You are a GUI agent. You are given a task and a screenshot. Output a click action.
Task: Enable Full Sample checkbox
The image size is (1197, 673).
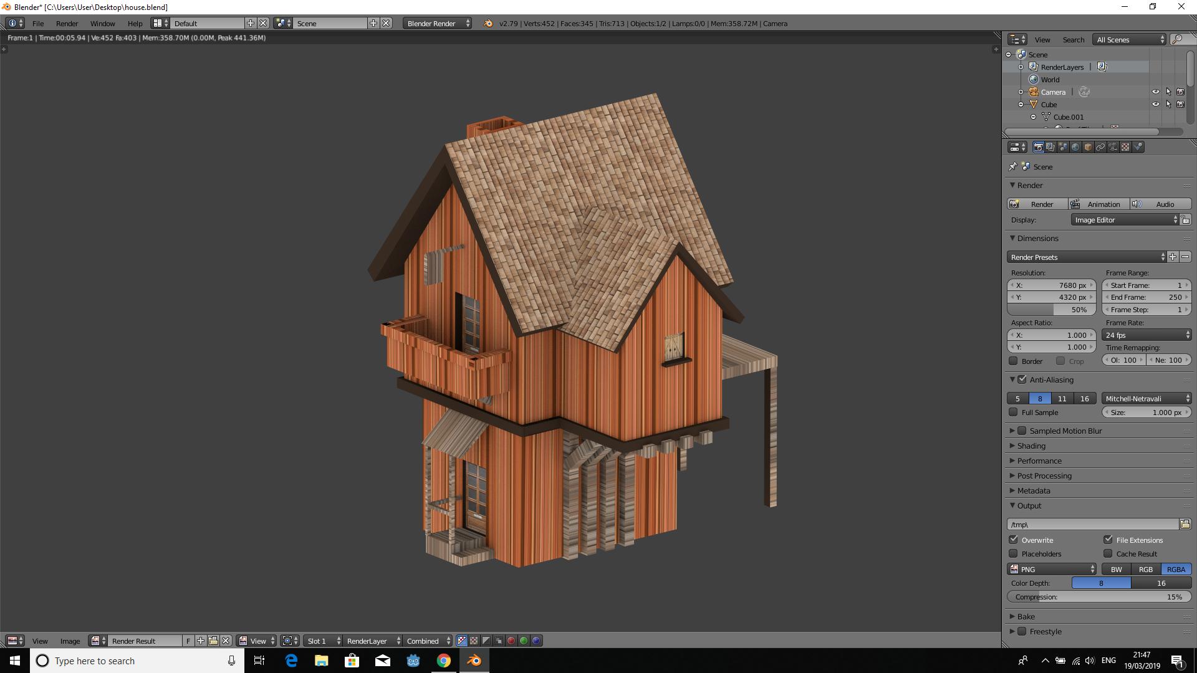(1013, 412)
